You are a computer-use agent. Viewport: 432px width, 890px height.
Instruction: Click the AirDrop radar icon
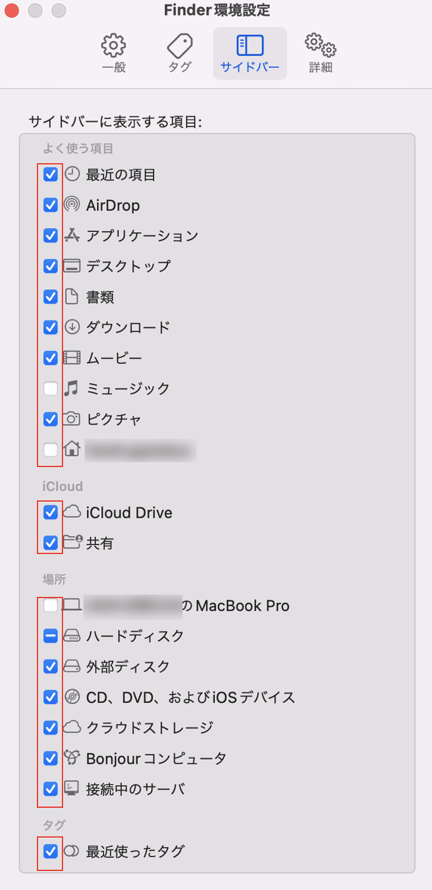click(72, 205)
